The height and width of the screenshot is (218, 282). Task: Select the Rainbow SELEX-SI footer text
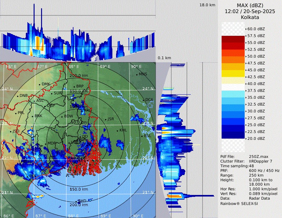coord(239,203)
